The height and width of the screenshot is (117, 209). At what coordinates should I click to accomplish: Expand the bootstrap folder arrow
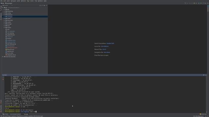[x=4, y=11]
